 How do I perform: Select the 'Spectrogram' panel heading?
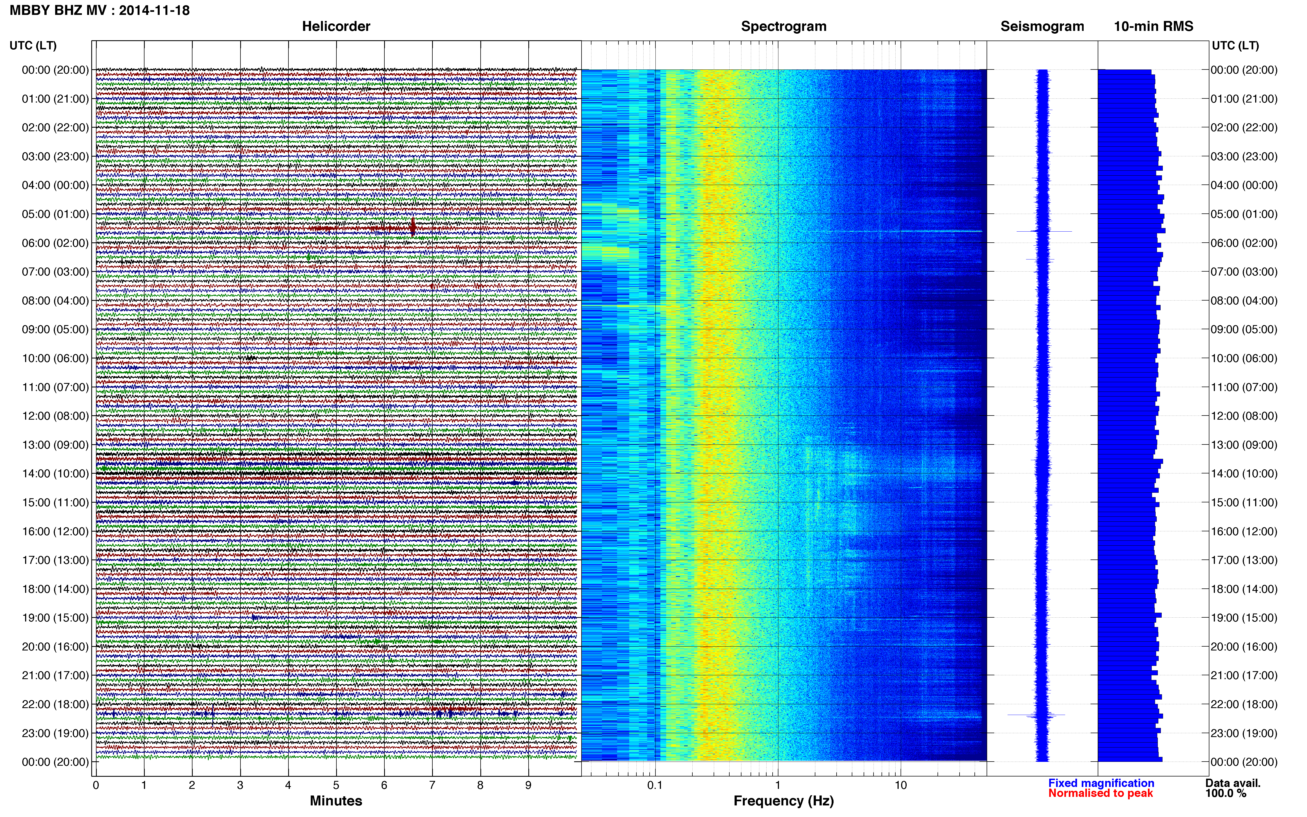click(783, 26)
